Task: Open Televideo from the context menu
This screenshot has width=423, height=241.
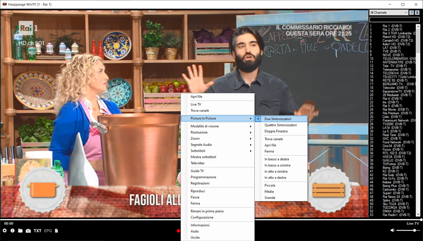Action: 217,163
